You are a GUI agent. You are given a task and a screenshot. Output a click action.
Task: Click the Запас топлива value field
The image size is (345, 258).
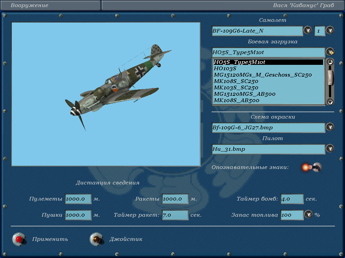pyautogui.click(x=292, y=215)
